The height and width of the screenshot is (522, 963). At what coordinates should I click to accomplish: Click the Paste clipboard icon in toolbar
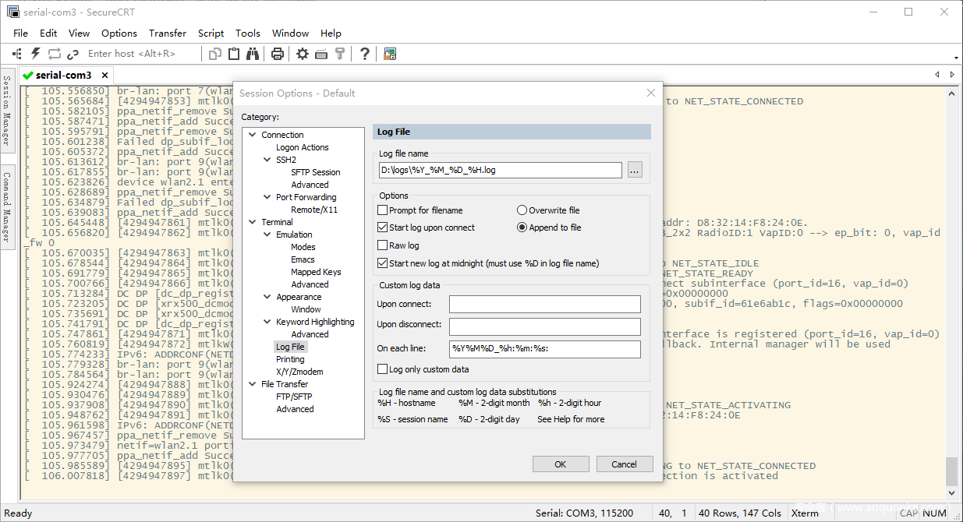(x=234, y=54)
